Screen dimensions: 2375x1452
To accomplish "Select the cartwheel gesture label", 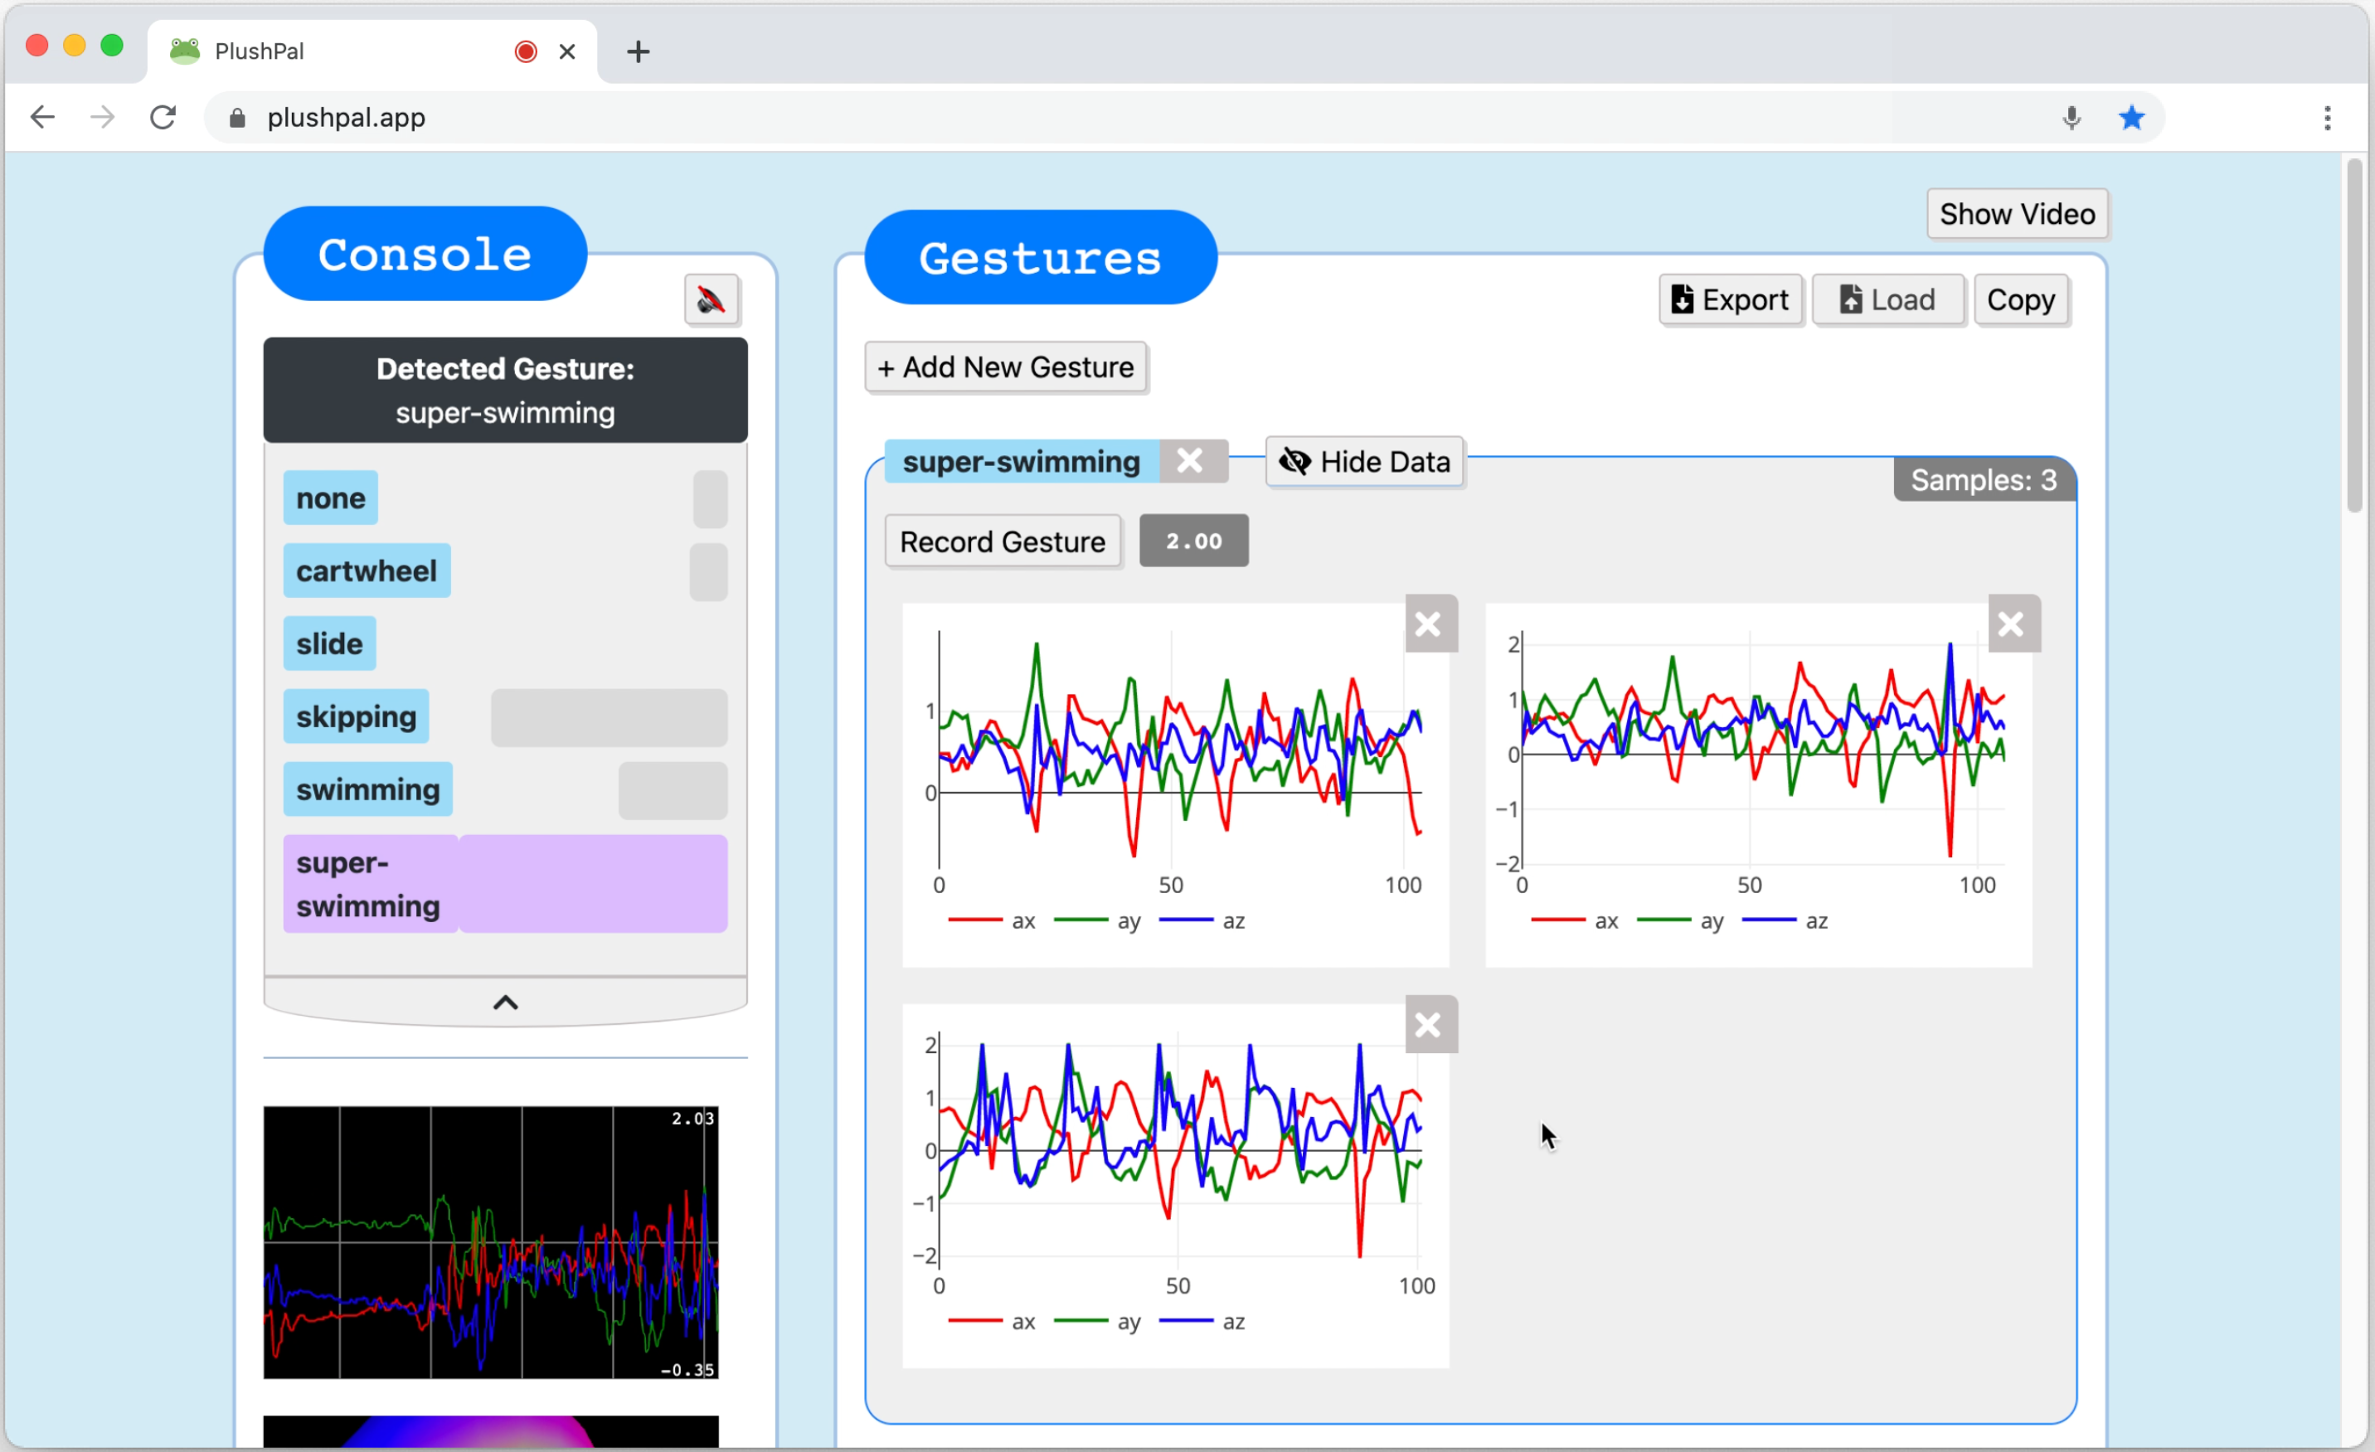I will pyautogui.click(x=367, y=571).
